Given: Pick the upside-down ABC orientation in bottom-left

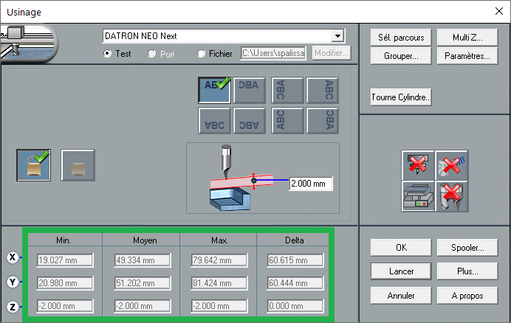Looking at the screenshot, I should coord(214,120).
